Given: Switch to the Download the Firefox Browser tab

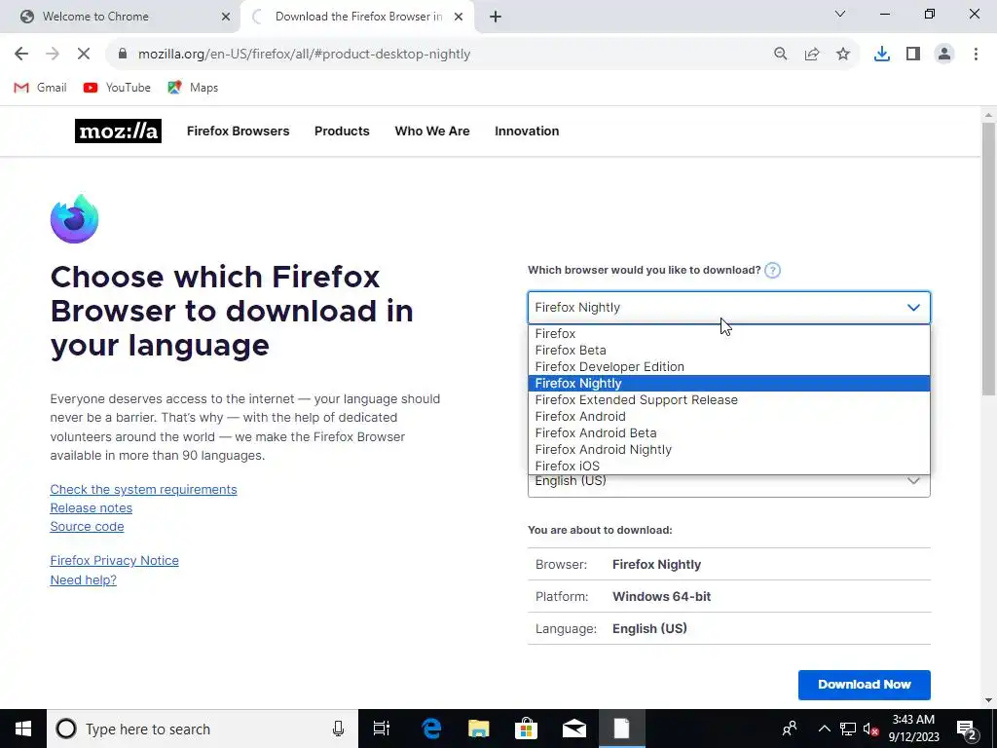Looking at the screenshot, I should coord(358,17).
